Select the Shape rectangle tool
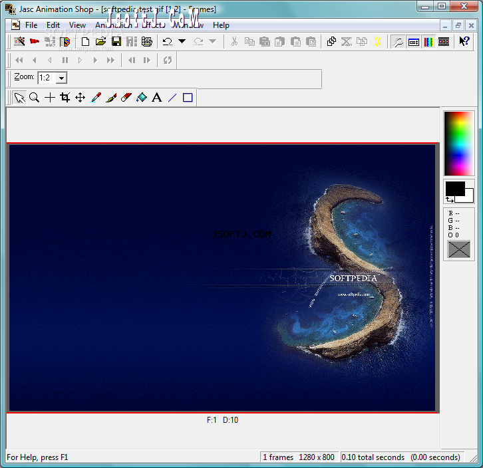This screenshot has height=468, width=483. tap(188, 98)
